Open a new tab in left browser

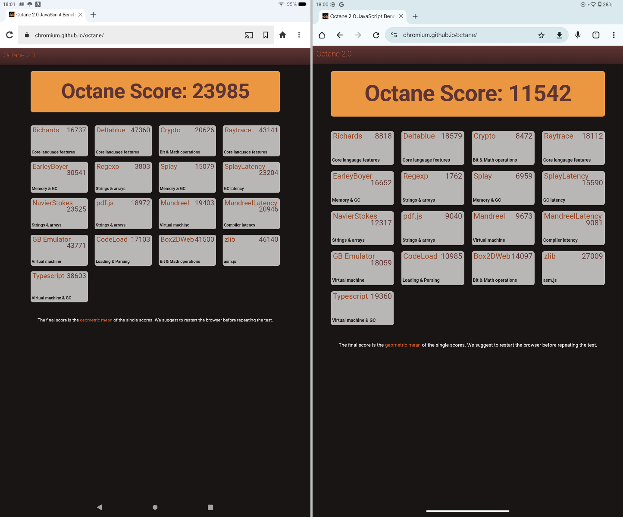93,15
